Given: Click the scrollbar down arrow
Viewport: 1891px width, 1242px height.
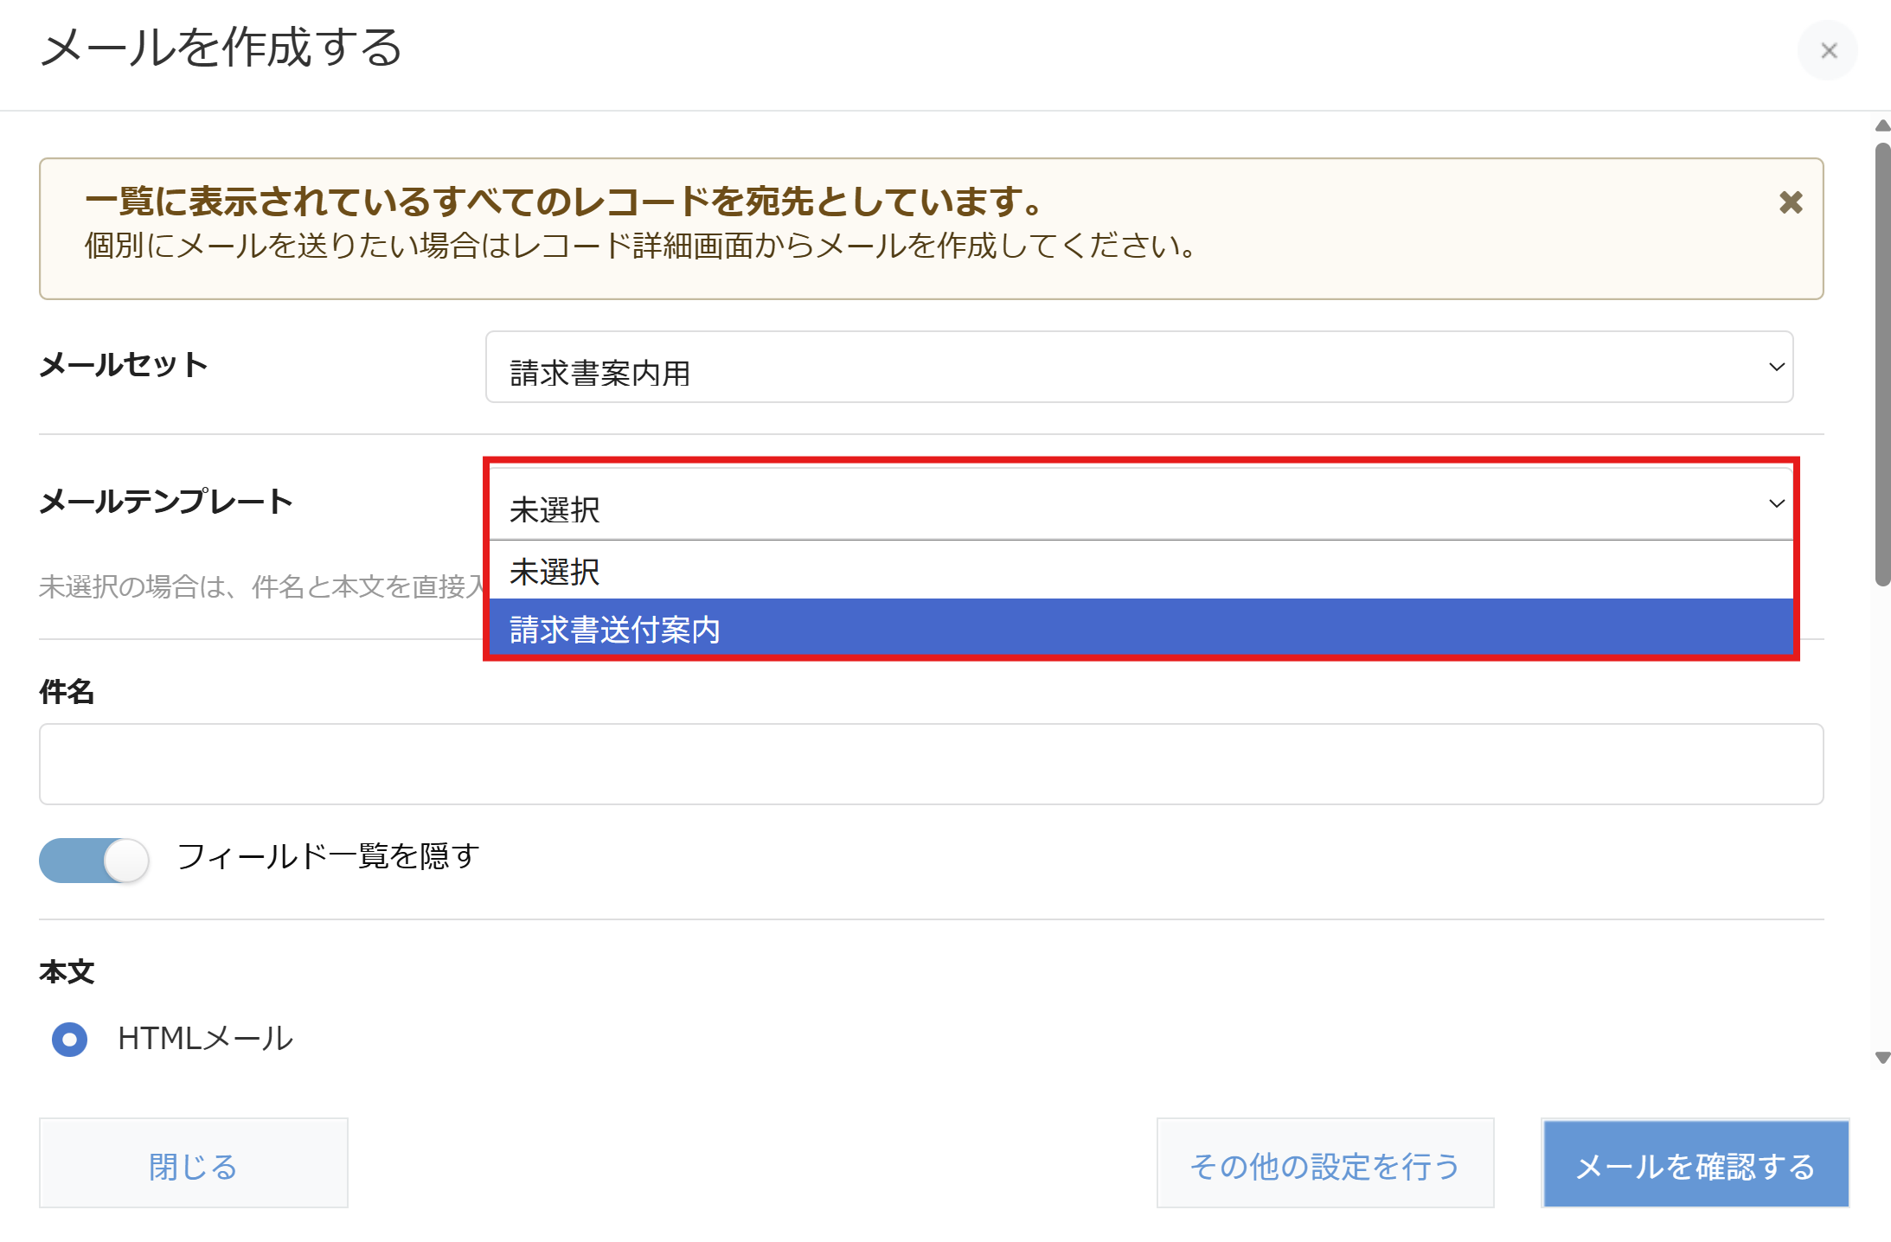Looking at the screenshot, I should pos(1882,1058).
